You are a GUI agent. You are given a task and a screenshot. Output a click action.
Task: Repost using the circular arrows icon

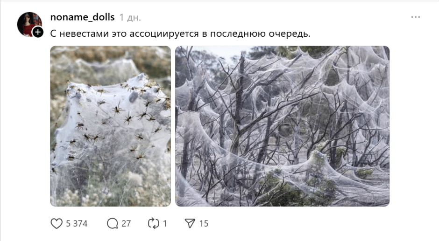[x=154, y=223]
